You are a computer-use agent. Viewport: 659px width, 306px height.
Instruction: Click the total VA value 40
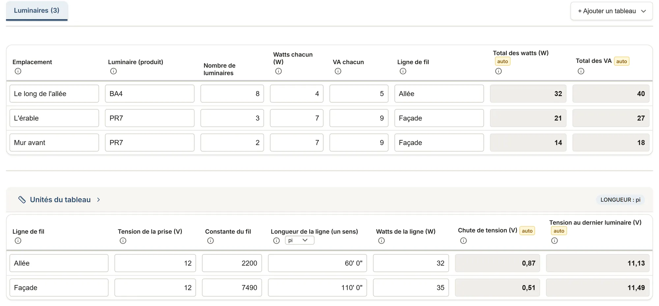[x=611, y=94]
